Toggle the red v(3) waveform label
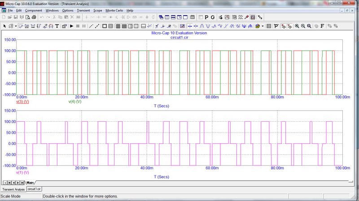The height and width of the screenshot is (201, 359). [x=22, y=102]
